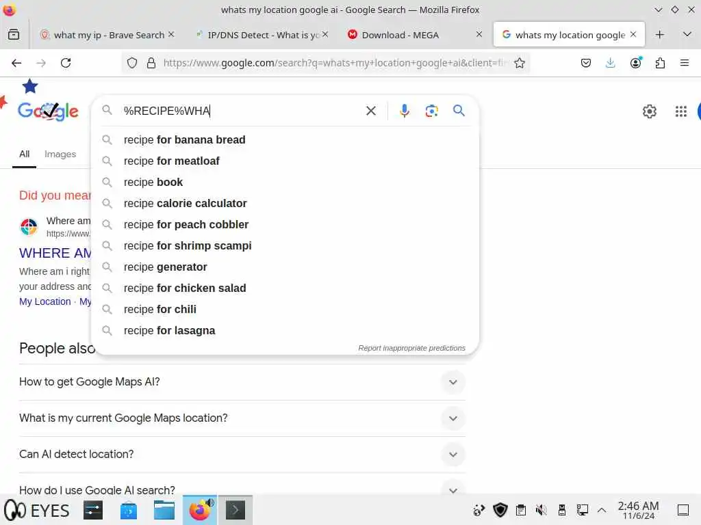The image size is (701, 525).
Task: Choose suggestion 'recipe for lasagna'
Action: pos(285,331)
